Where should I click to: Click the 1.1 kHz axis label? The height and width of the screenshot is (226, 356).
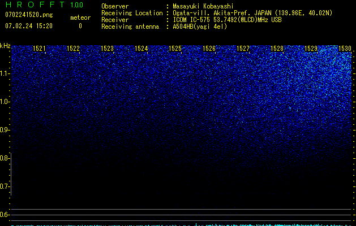click(x=4, y=73)
